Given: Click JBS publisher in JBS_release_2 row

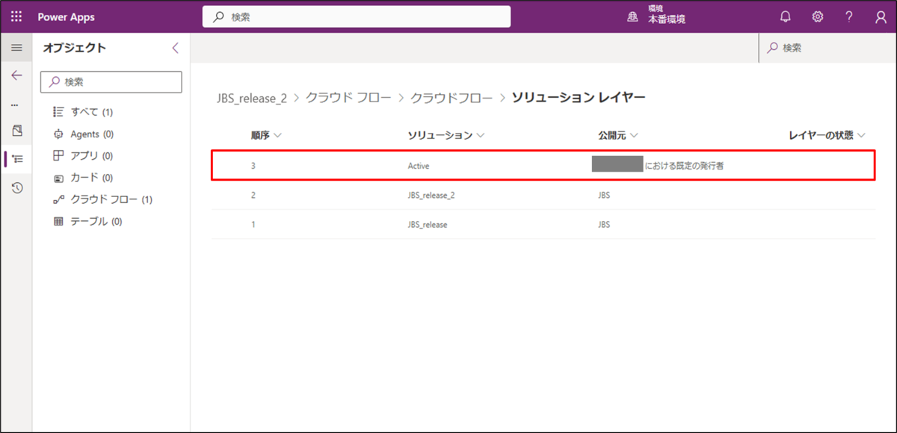Looking at the screenshot, I should [604, 195].
